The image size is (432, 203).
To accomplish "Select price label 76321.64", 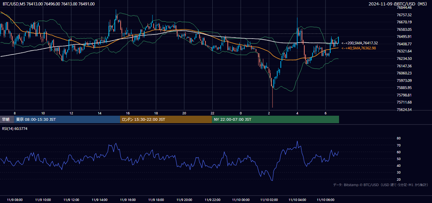I will click(404, 51).
